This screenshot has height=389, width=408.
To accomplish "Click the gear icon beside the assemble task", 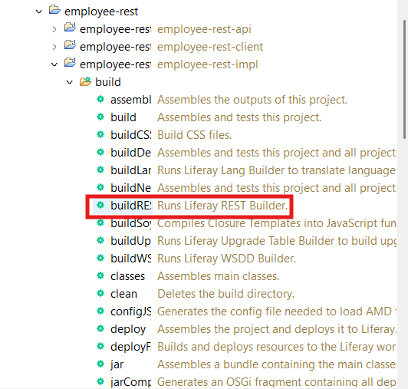I will 100,99.
